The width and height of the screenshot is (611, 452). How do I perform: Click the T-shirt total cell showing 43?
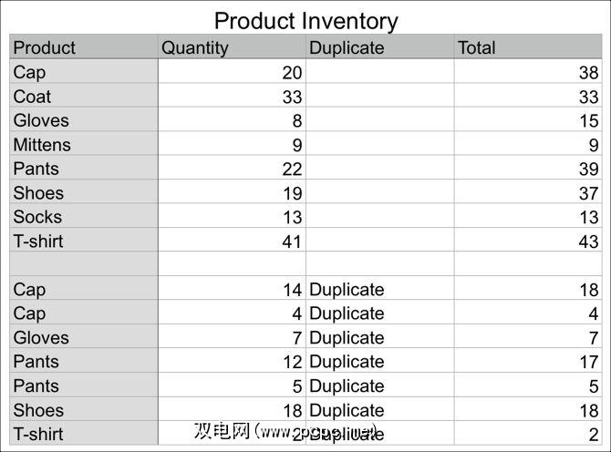(528, 241)
